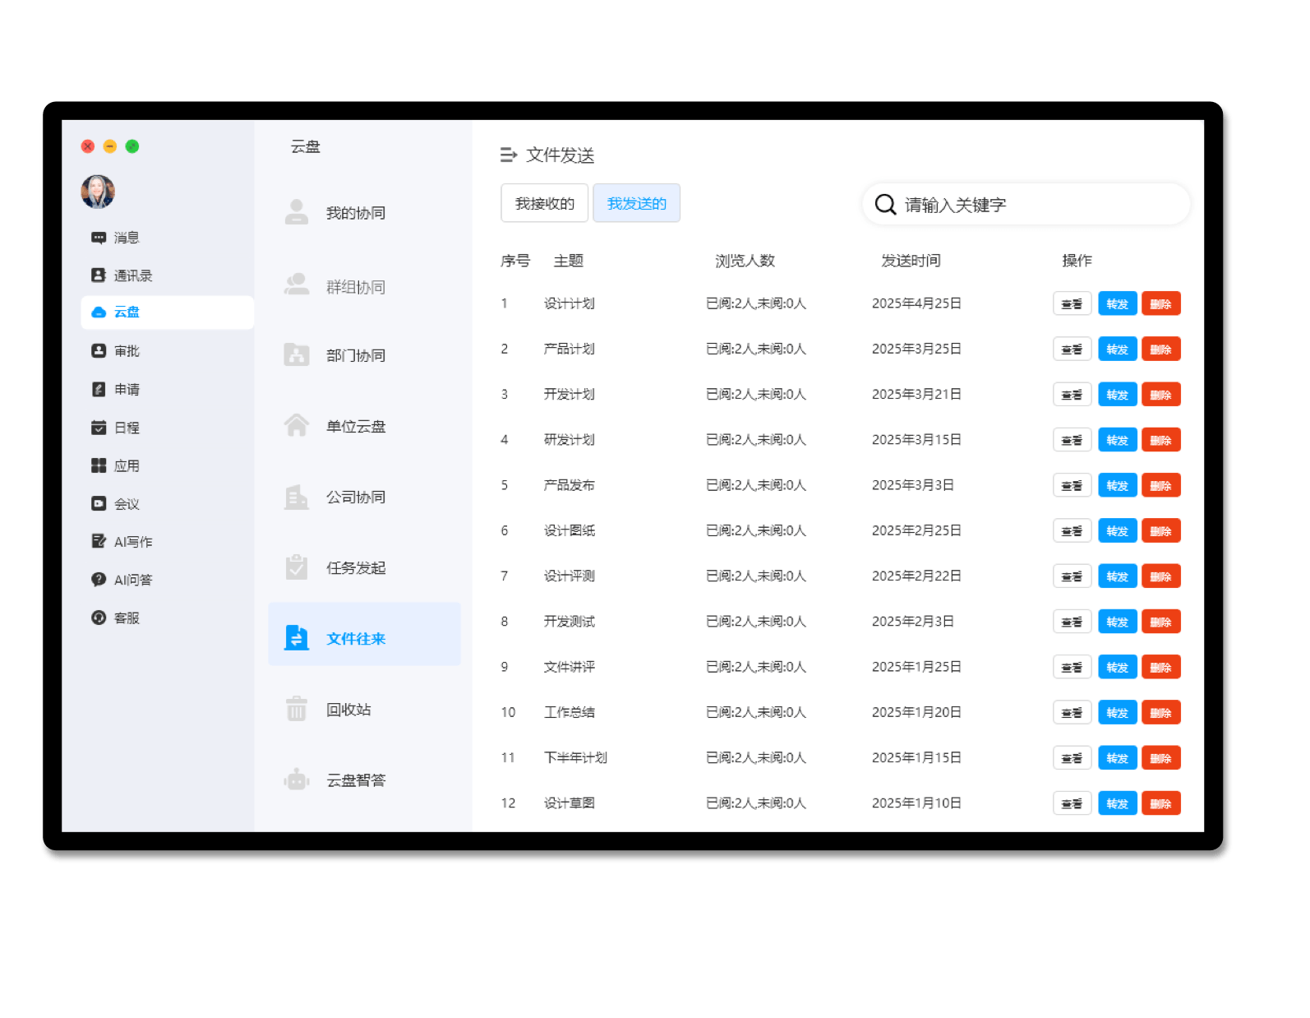The image size is (1310, 1018).
Task: Open the 日程 calendar icon
Action: click(x=99, y=428)
